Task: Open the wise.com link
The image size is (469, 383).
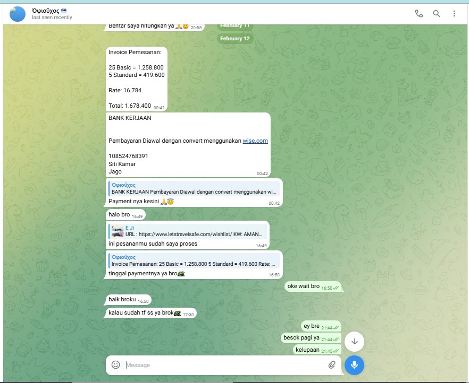Action: click(x=255, y=141)
